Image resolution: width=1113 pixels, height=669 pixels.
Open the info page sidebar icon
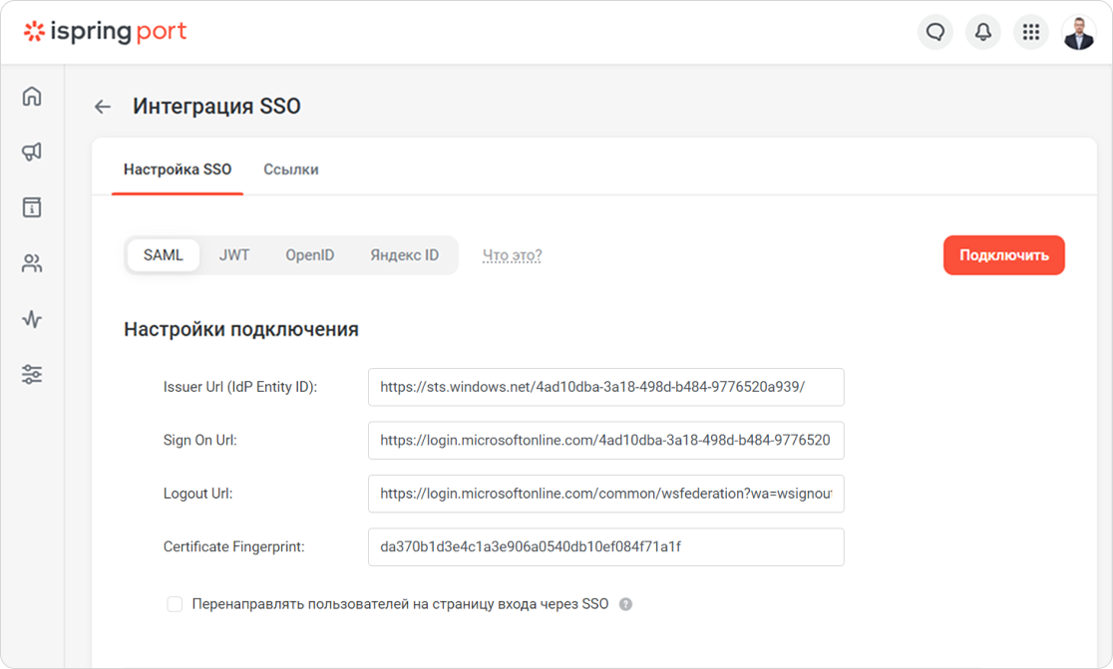pyautogui.click(x=32, y=207)
